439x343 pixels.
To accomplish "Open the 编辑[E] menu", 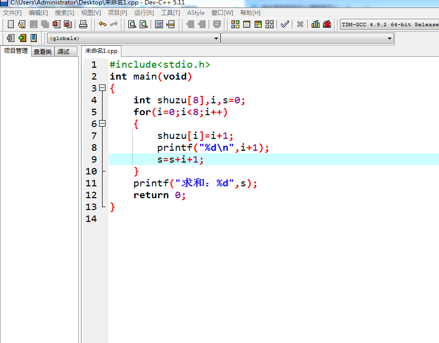I will [38, 13].
